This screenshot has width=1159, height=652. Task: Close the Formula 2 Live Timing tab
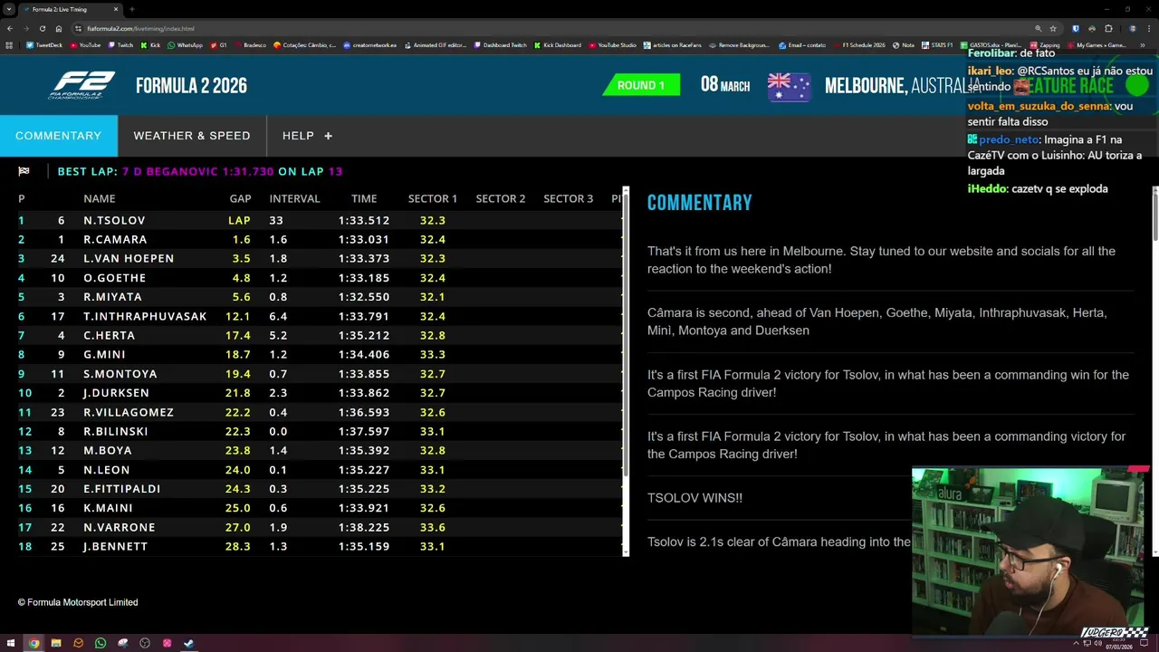[116, 9]
